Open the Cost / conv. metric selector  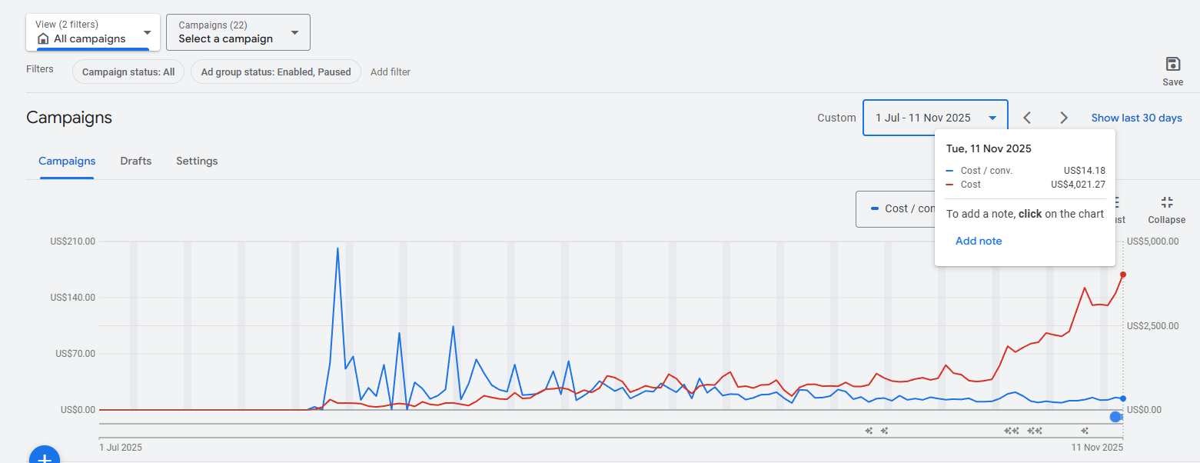coord(896,208)
